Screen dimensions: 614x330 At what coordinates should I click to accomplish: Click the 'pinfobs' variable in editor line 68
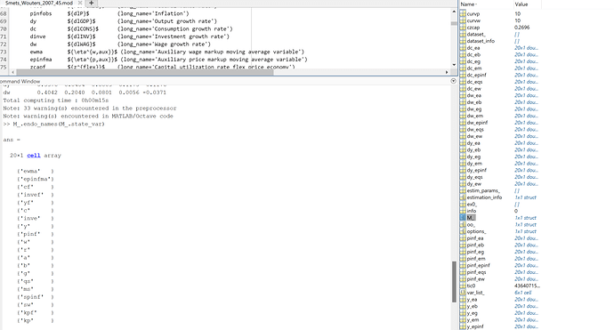point(41,13)
